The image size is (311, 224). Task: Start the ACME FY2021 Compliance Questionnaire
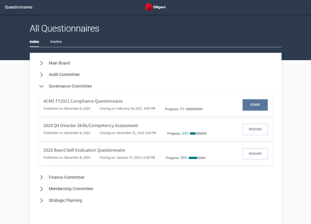[255, 105]
